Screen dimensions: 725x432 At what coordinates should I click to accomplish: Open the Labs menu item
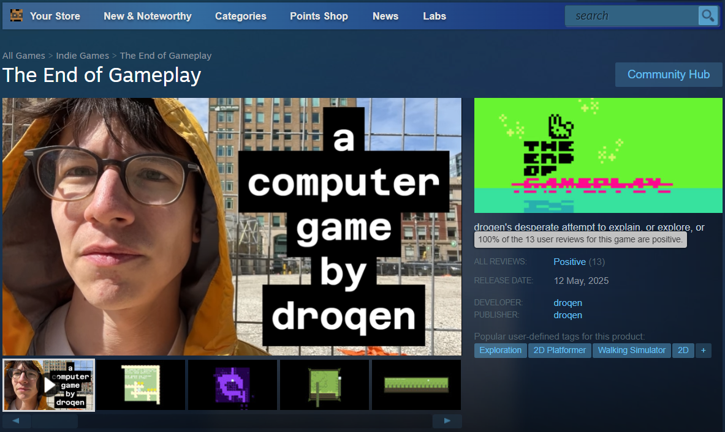click(434, 16)
